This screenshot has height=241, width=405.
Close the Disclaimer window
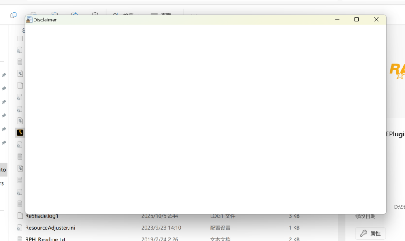pyautogui.click(x=376, y=19)
